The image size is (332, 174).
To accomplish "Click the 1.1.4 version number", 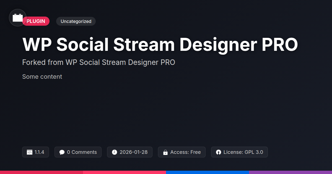I will pos(40,152).
